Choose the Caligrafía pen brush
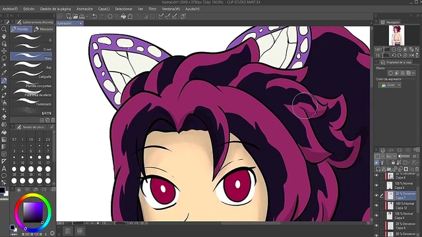The image size is (422, 237). [31, 75]
